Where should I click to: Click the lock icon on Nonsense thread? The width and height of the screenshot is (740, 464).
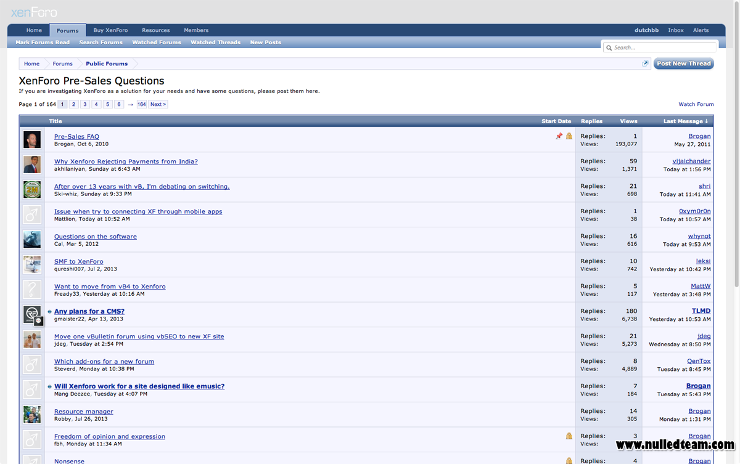pyautogui.click(x=569, y=460)
